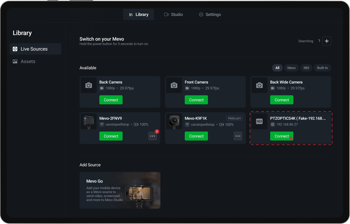Switch to the Studio tab

tap(173, 14)
